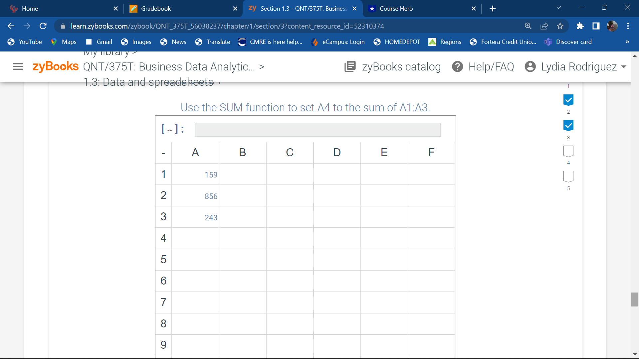Click the Lydia Rodriguez account avatar icon
This screenshot has width=639, height=359.
pos(530,67)
